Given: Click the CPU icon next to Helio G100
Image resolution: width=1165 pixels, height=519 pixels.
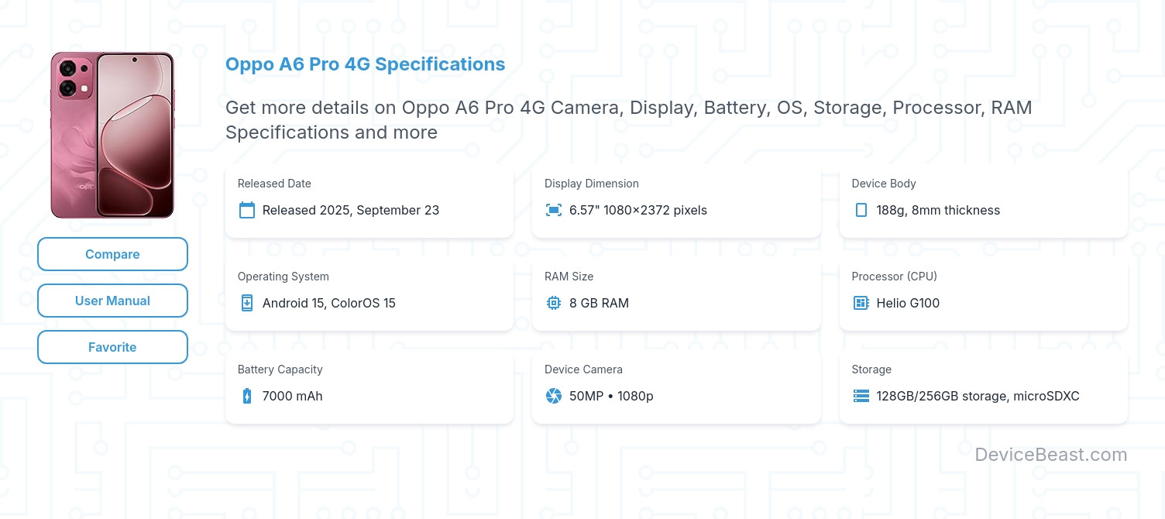Looking at the screenshot, I should click(x=861, y=303).
